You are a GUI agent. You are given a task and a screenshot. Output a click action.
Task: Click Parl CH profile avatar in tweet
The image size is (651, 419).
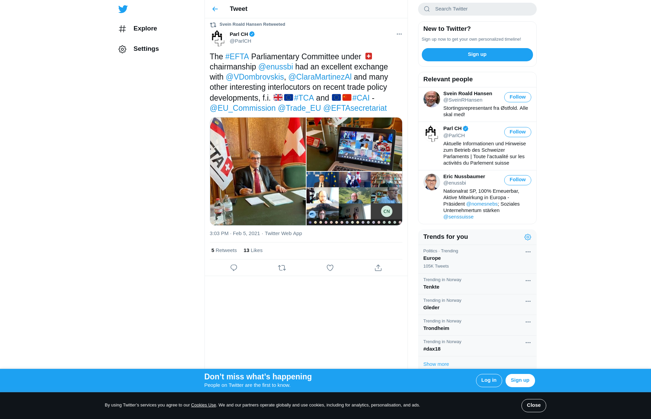coord(218,38)
